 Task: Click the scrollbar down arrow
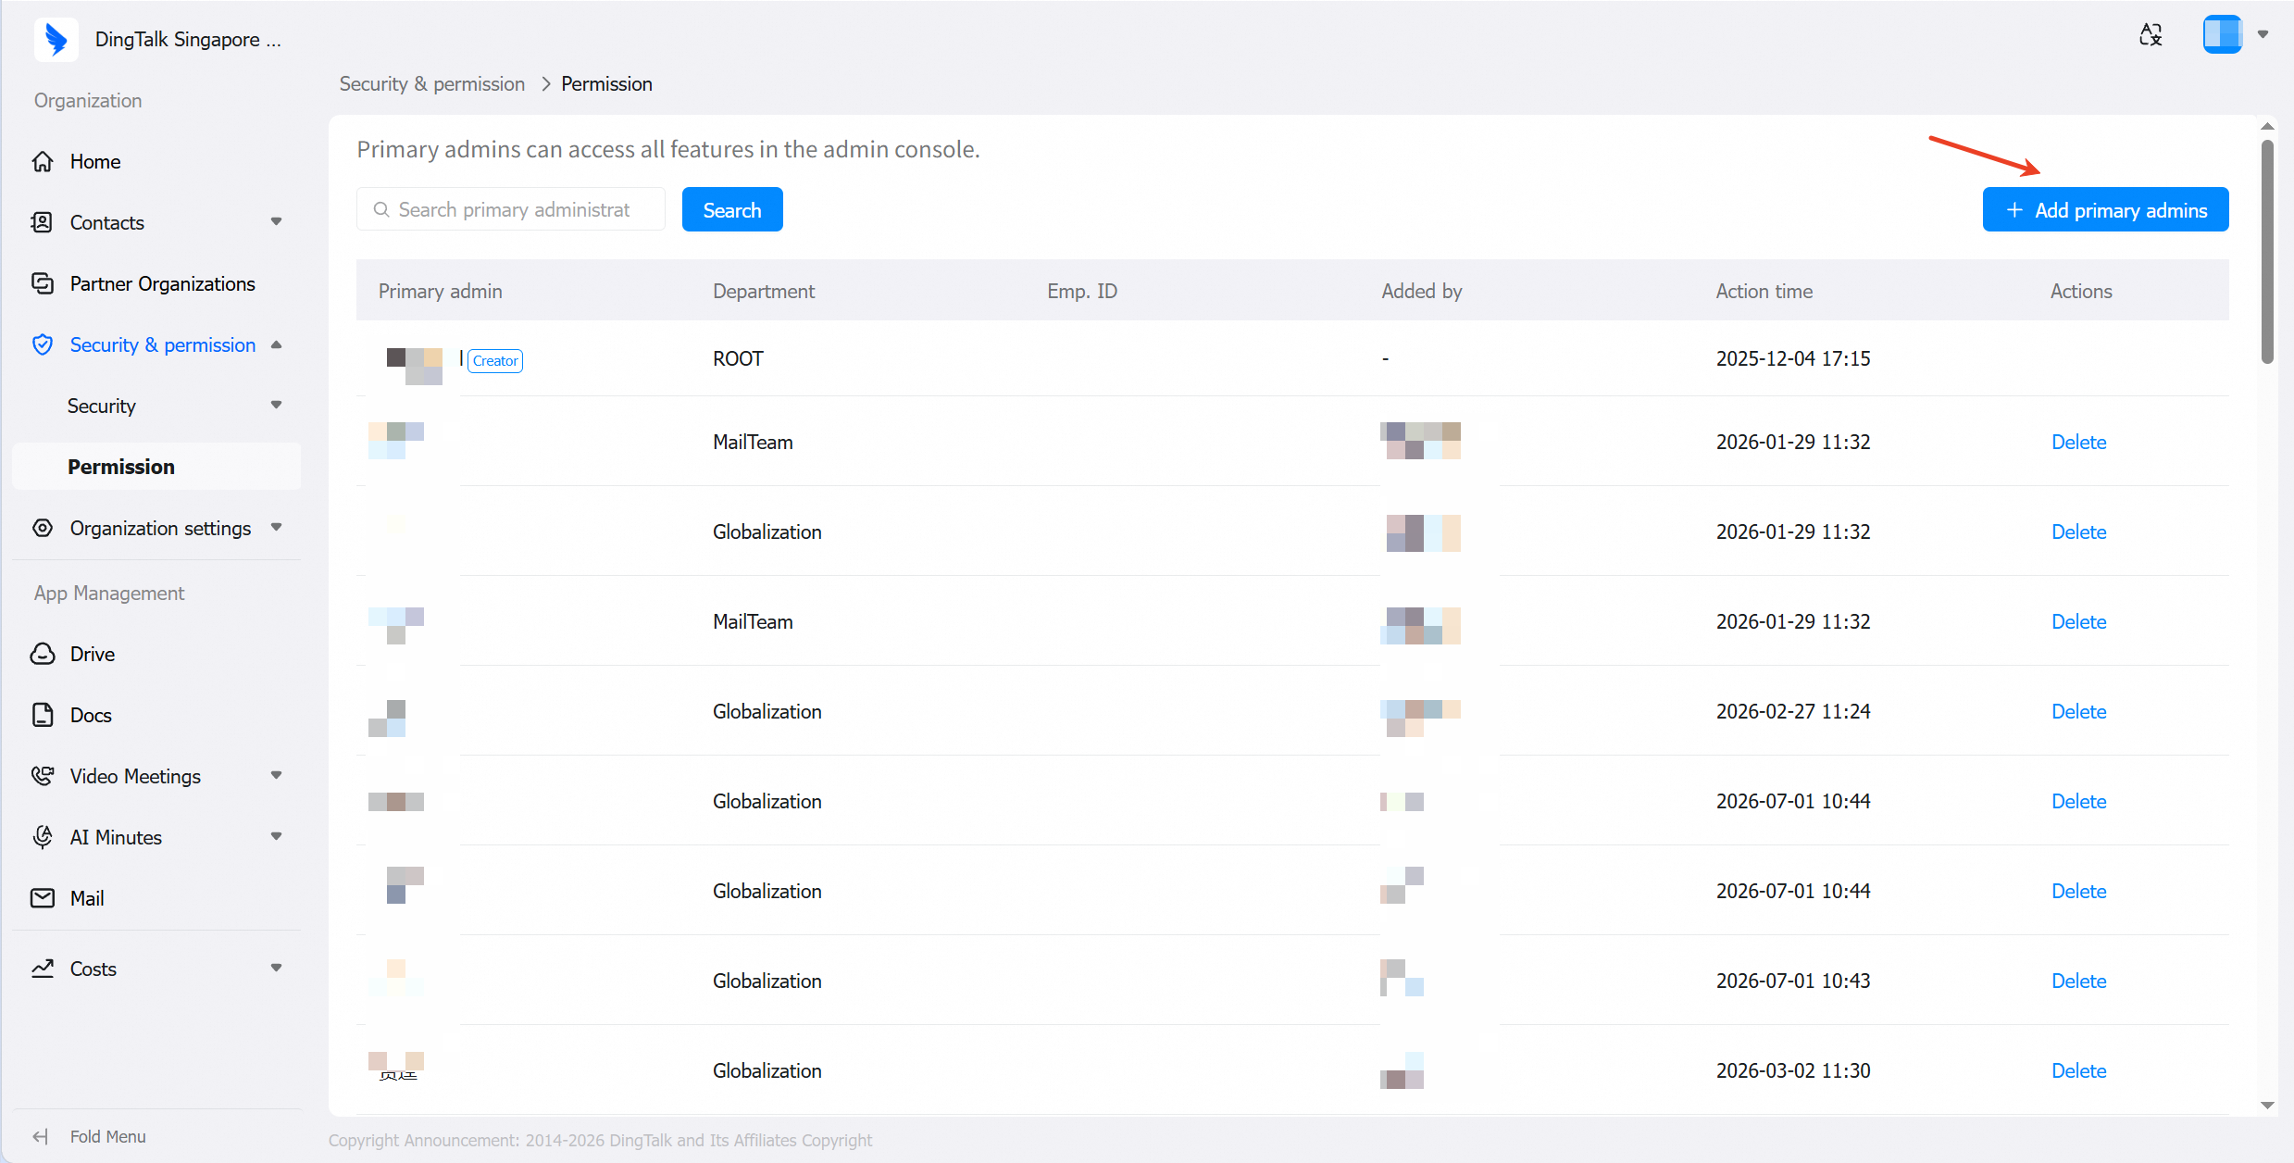click(2267, 1106)
